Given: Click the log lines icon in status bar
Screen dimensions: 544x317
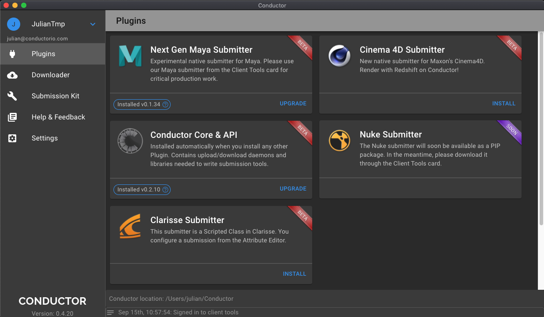Looking at the screenshot, I should 110,313.
